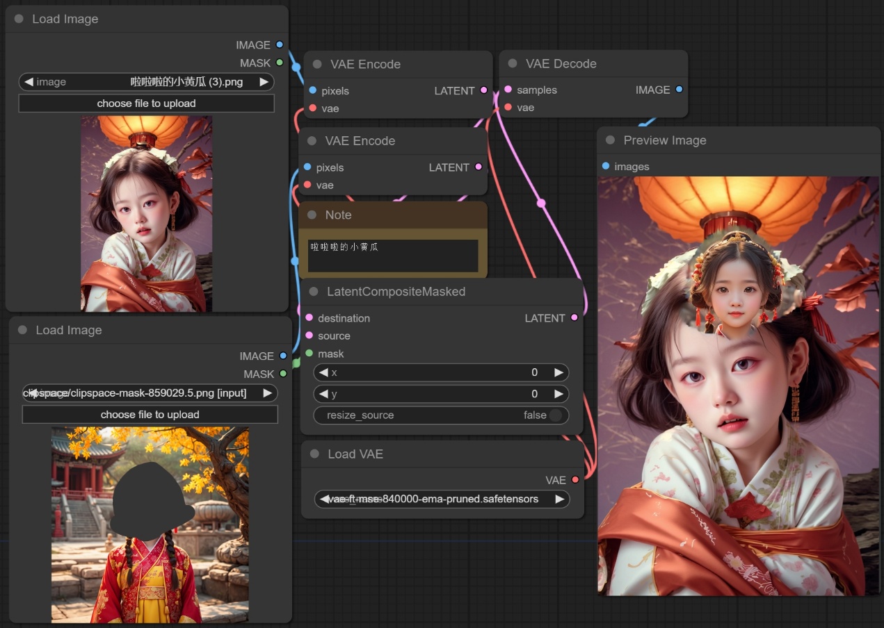The image size is (884, 628).
Task: Click the Note text field
Action: [x=393, y=255]
